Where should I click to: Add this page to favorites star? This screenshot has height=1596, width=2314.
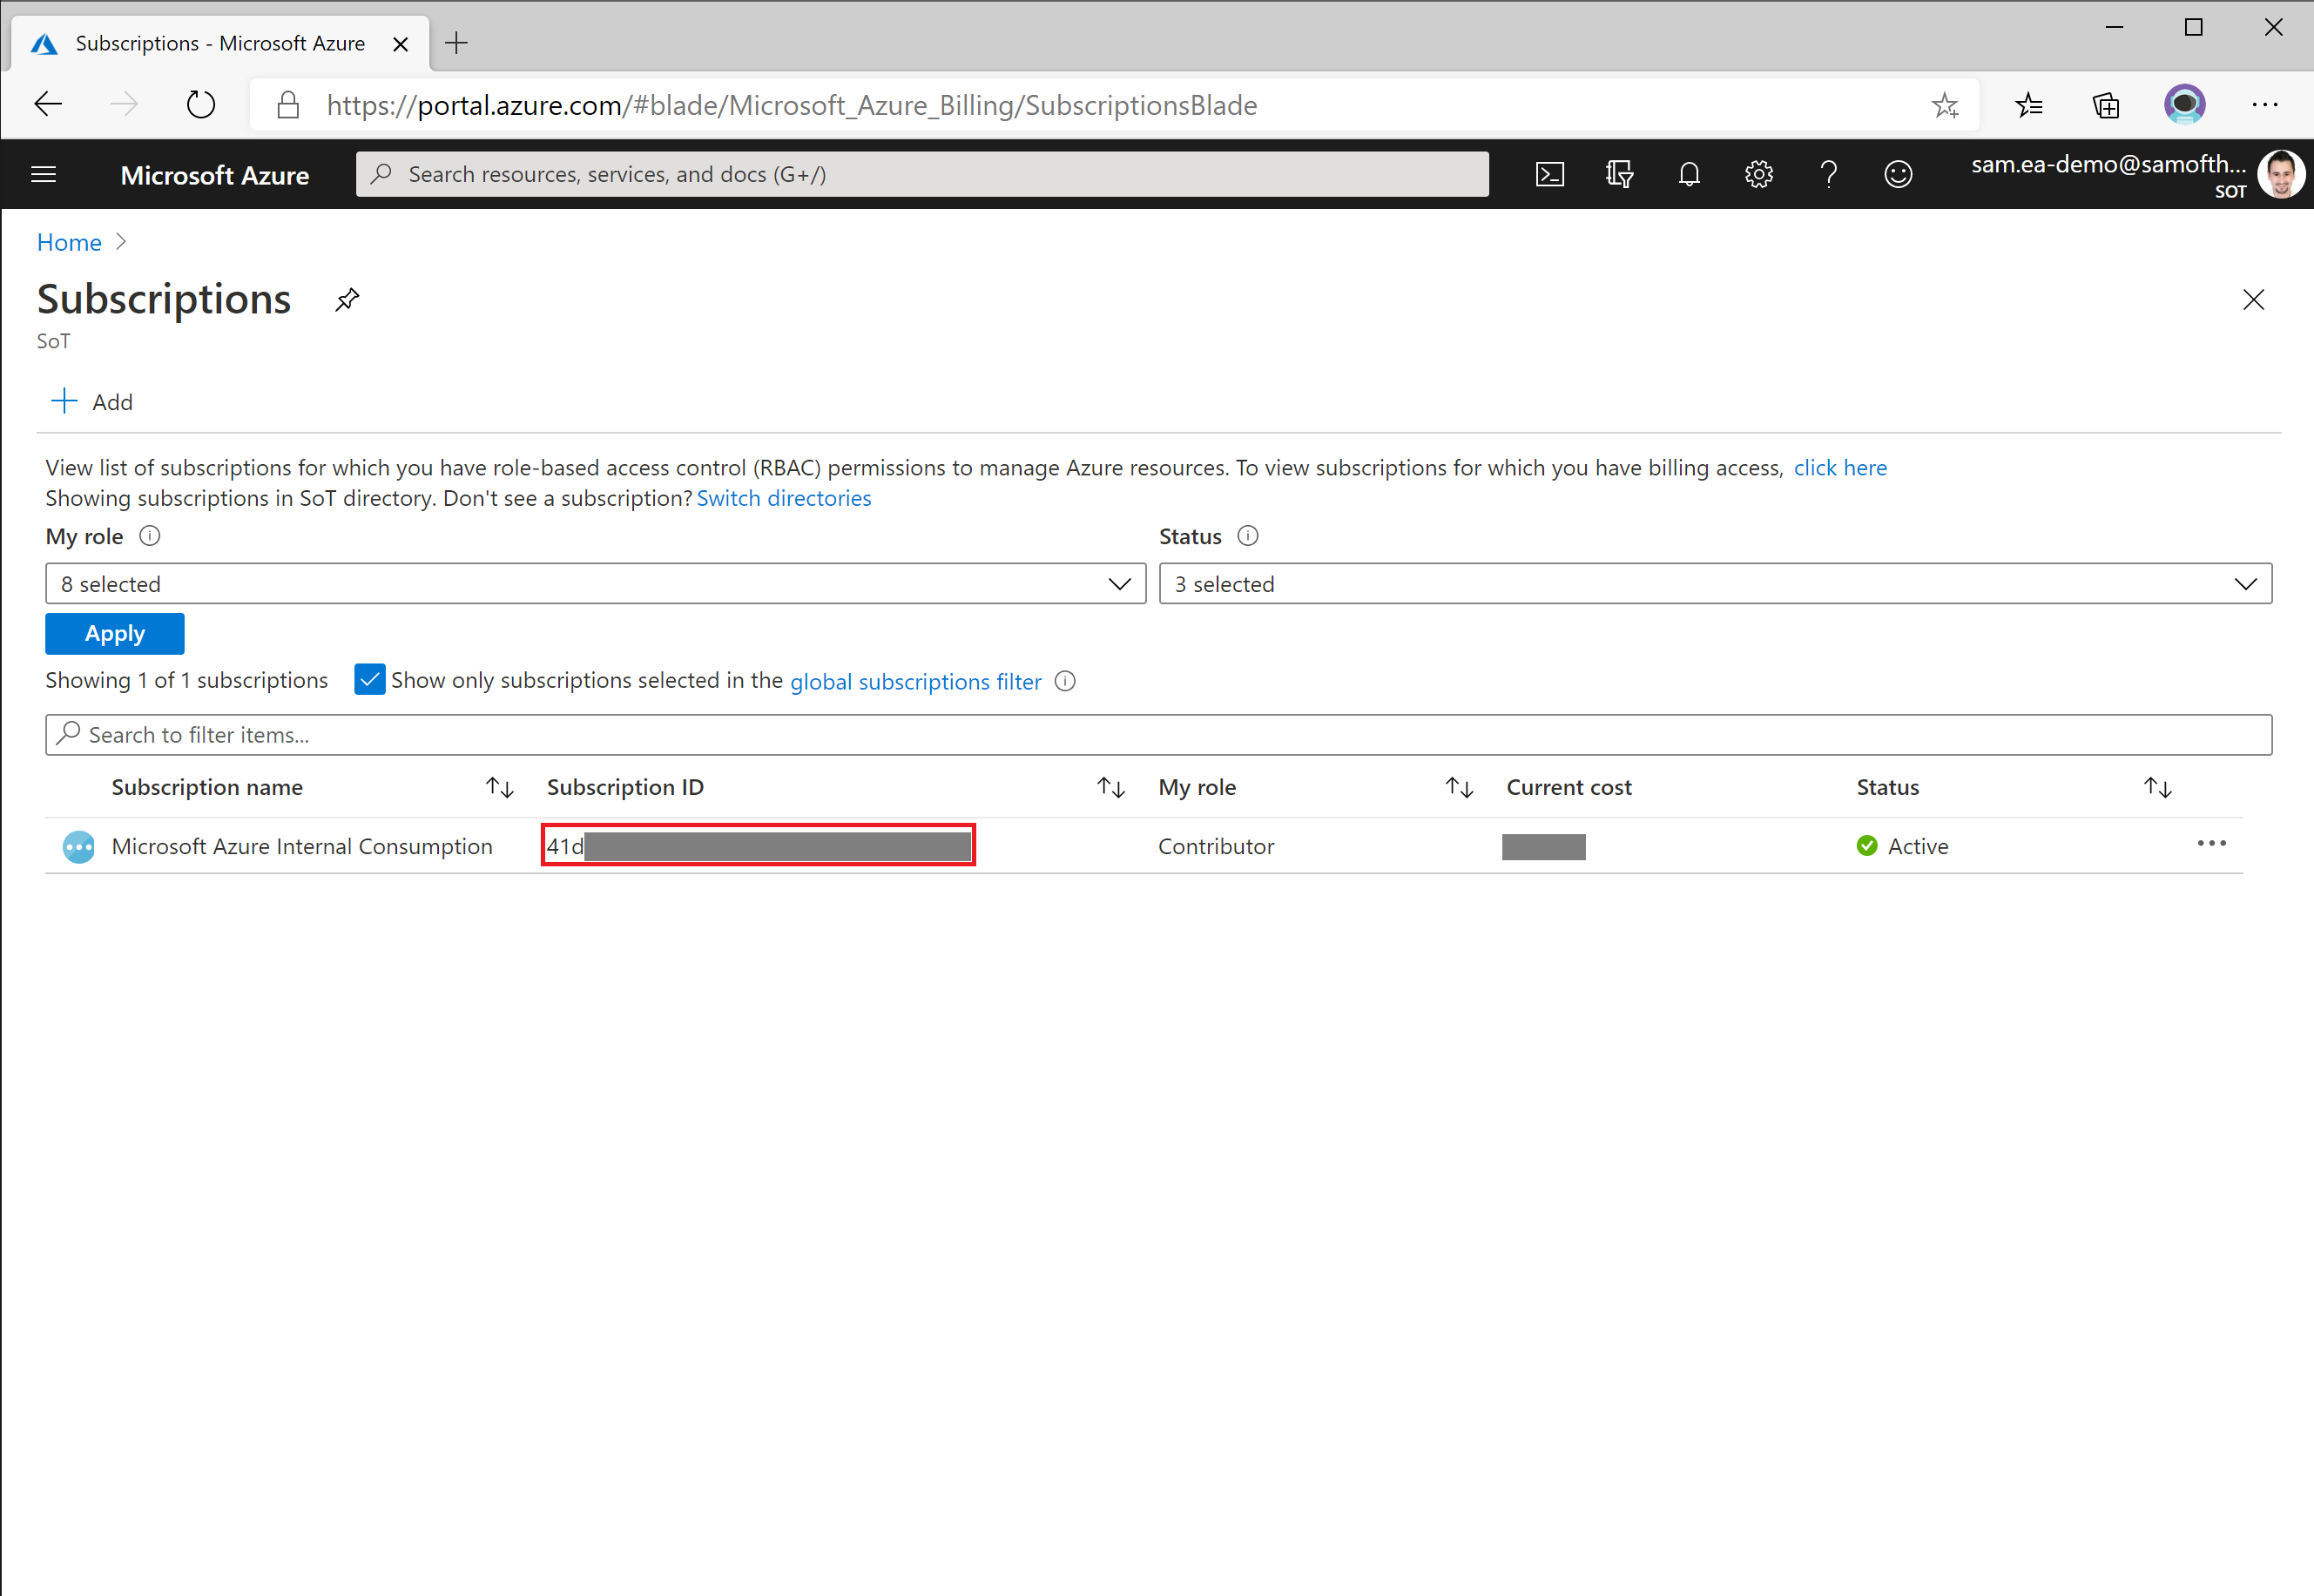pos(1945,104)
